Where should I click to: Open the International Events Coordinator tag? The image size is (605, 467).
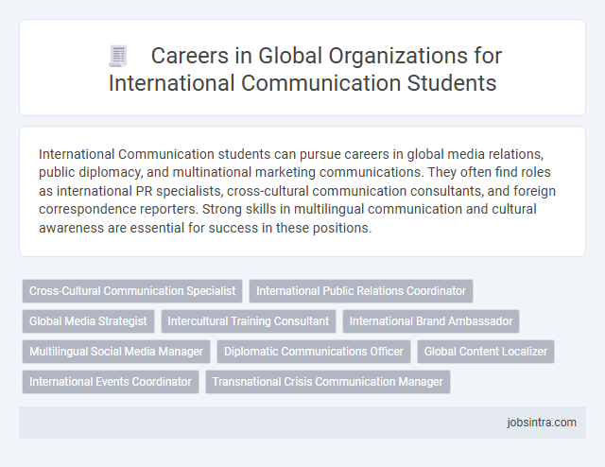pos(111,382)
